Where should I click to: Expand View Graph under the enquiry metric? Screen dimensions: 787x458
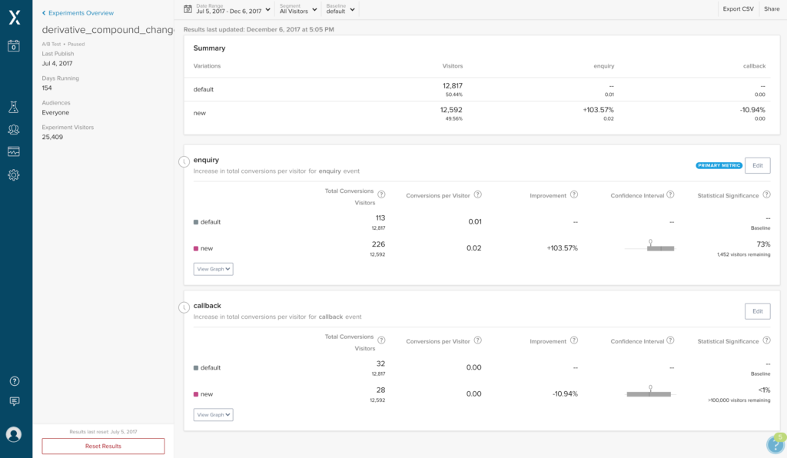point(213,269)
